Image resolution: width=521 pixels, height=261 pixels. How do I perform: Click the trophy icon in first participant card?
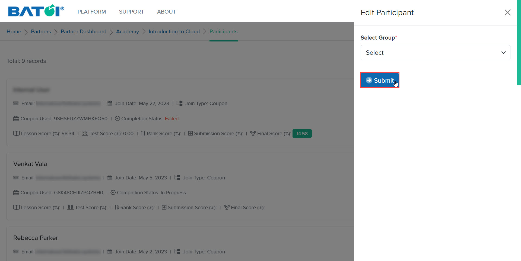[x=253, y=133]
